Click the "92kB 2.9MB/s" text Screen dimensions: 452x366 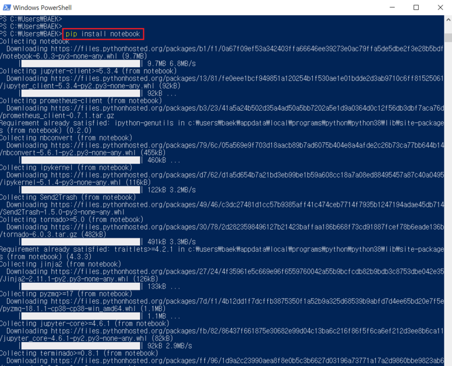pyautogui.click(x=170, y=346)
